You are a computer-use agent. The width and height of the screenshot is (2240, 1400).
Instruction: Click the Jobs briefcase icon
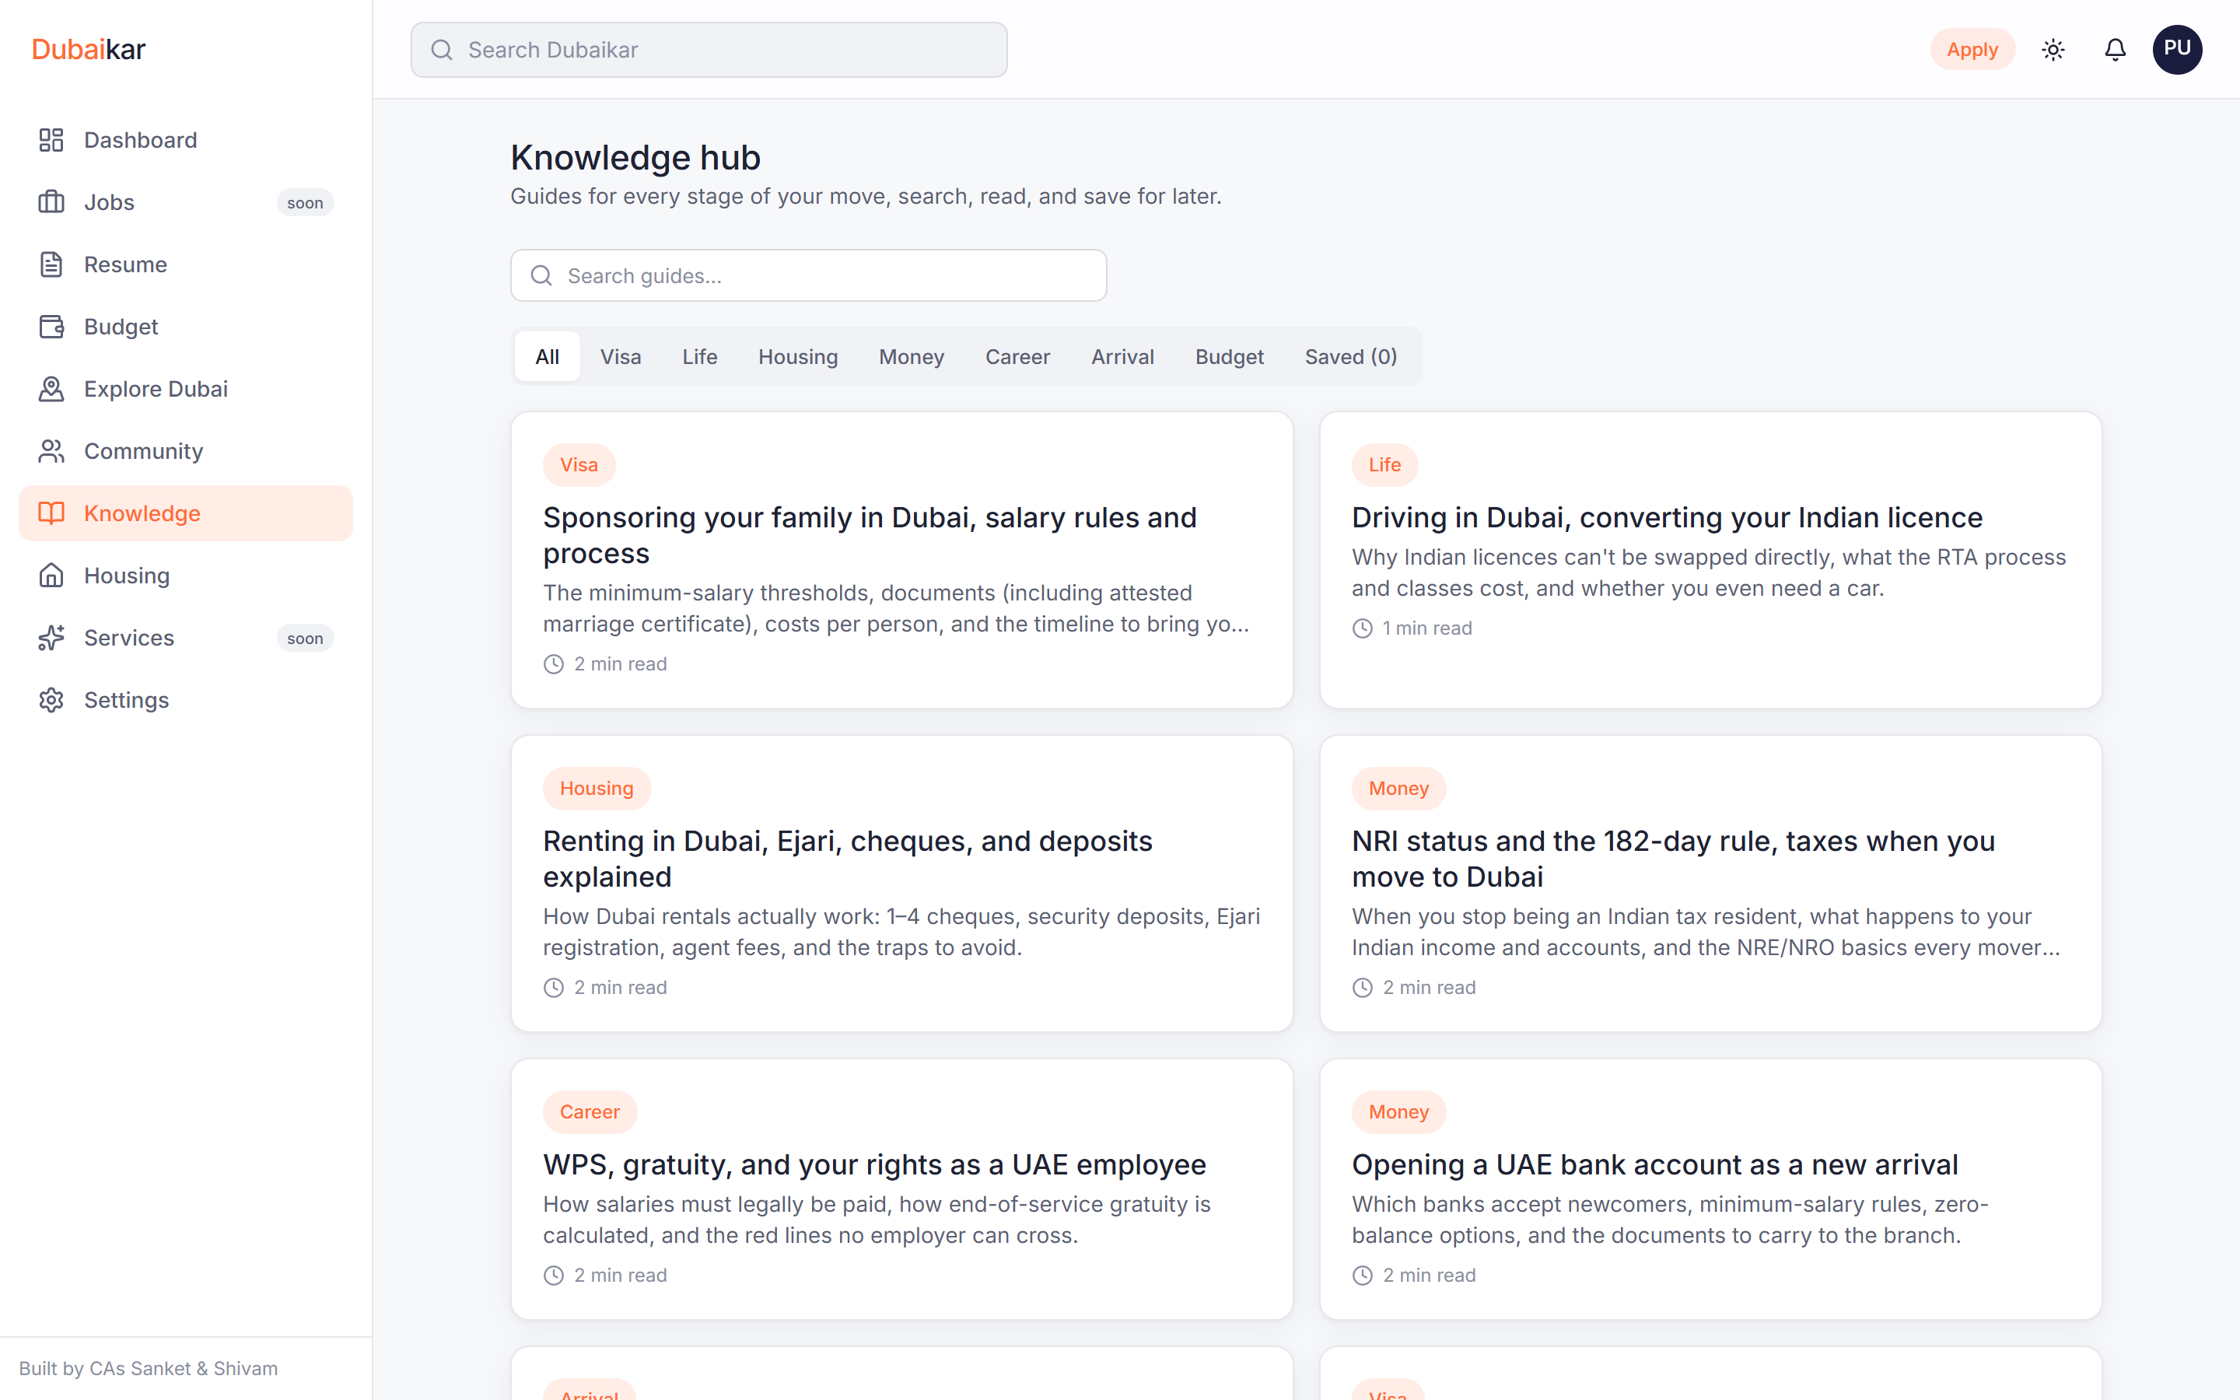click(51, 202)
